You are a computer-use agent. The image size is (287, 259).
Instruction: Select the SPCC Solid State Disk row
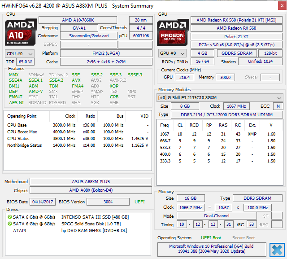tap(78, 224)
